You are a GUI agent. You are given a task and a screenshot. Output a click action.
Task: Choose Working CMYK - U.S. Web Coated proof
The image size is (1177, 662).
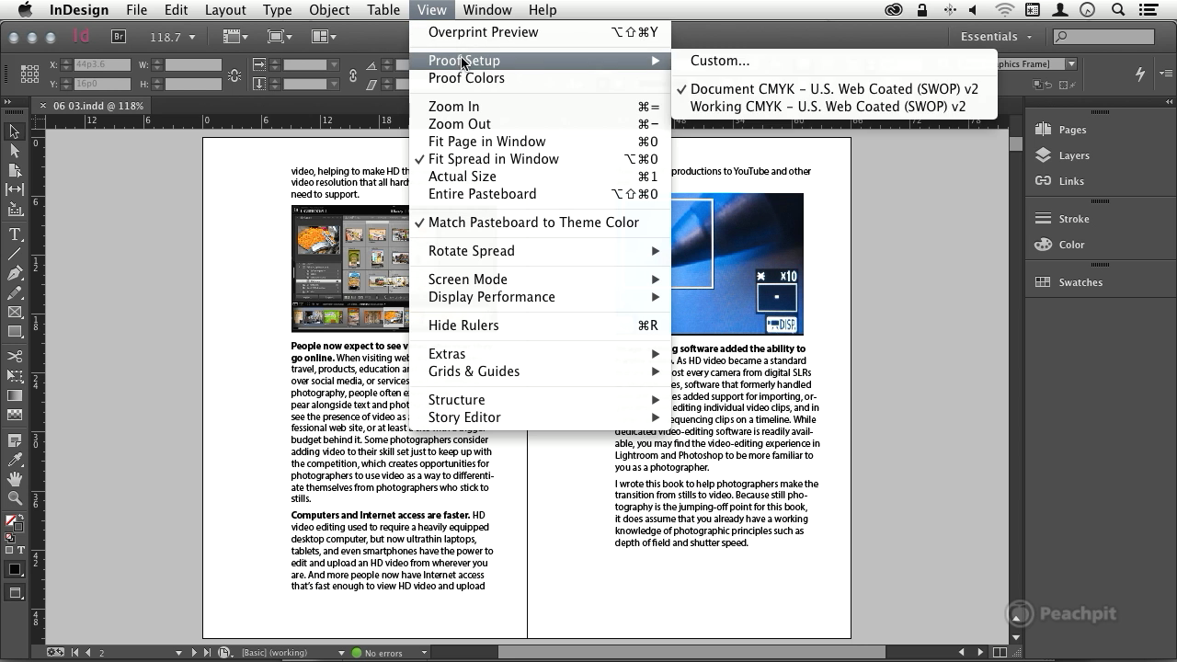834,107
